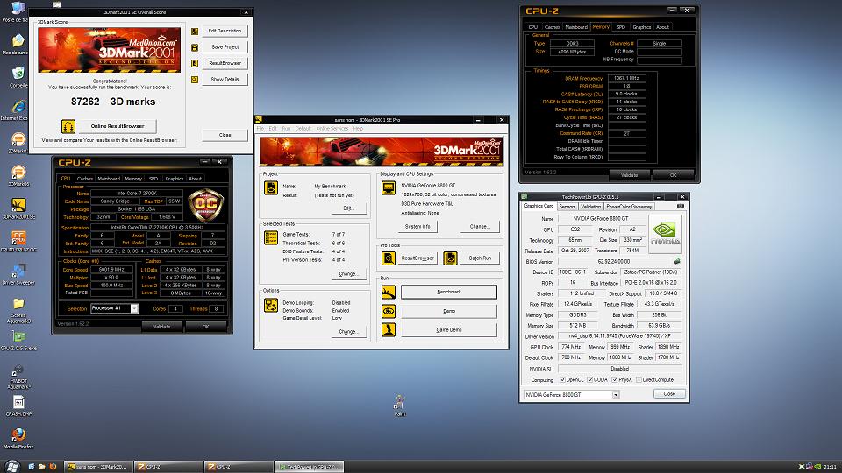Click the DRAM Frequency value 1067.1 MHz

click(626, 78)
